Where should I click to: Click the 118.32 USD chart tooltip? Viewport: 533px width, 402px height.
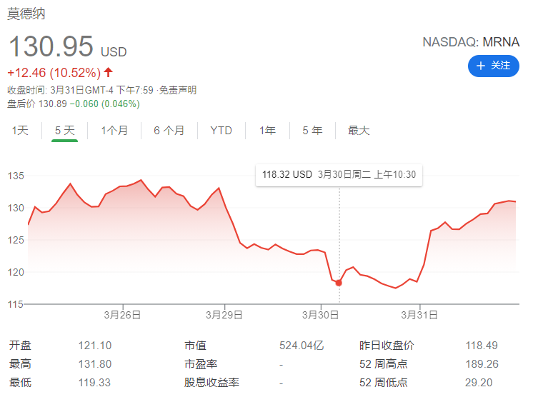tap(339, 175)
